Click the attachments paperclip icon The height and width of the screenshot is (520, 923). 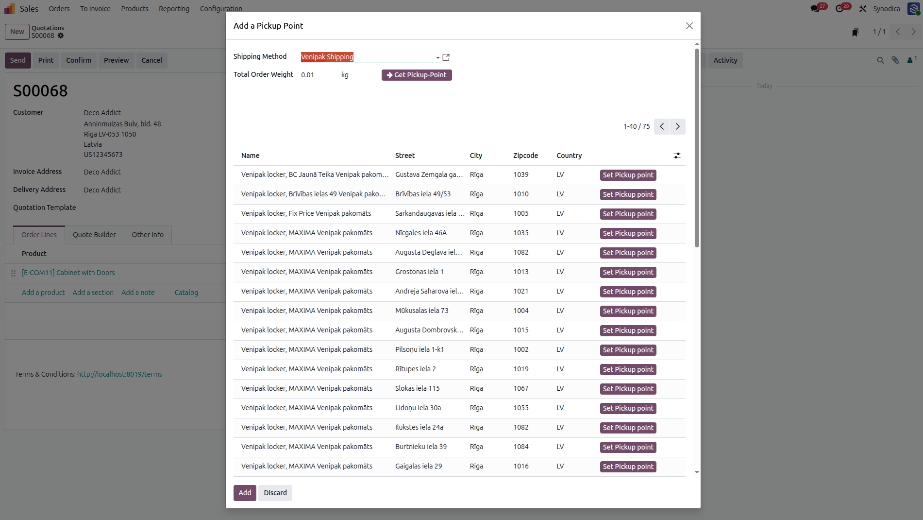coord(895,60)
